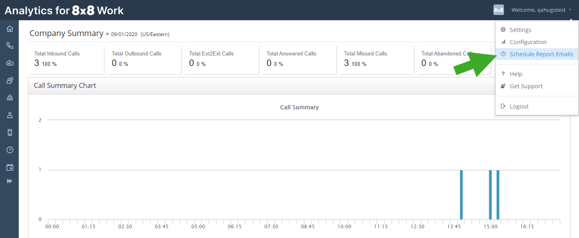Choose Logout from the user menu
Screen dimensions: 579x238
tap(519, 106)
